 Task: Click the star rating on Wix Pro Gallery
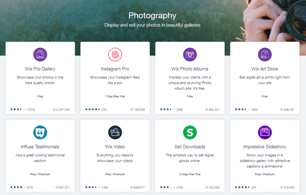pos(18,109)
